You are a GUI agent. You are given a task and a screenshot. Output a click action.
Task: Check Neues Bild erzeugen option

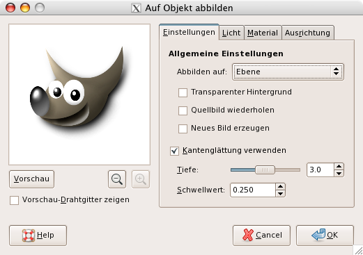183,129
